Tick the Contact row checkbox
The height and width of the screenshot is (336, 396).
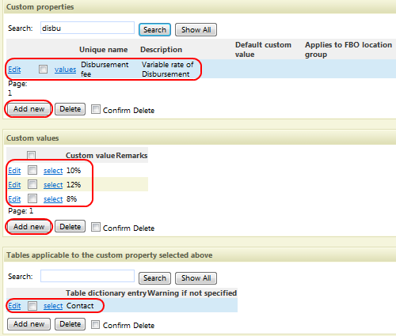[32, 306]
